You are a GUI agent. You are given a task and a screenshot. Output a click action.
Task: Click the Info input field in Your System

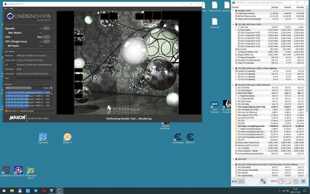pyautogui.click(x=34, y=78)
